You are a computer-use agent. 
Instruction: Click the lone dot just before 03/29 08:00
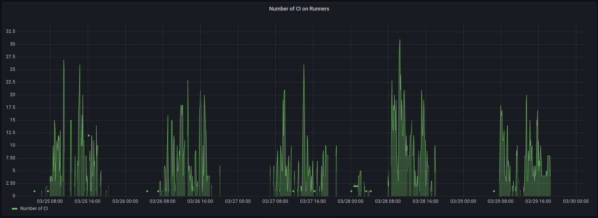pyautogui.click(x=494, y=191)
